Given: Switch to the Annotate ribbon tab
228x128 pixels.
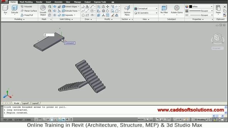Looking at the screenshot, I should click(58, 2).
